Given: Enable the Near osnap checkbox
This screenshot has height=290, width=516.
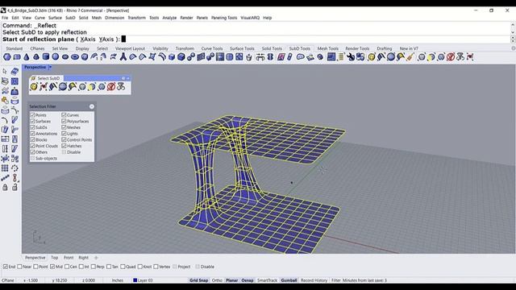Looking at the screenshot, I should click(x=19, y=267).
